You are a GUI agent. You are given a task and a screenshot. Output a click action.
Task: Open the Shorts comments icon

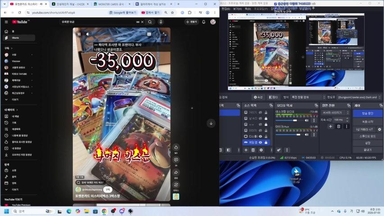[x=176, y=160]
